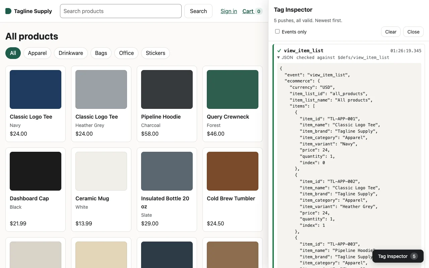Click the view_item_list event name

click(304, 51)
